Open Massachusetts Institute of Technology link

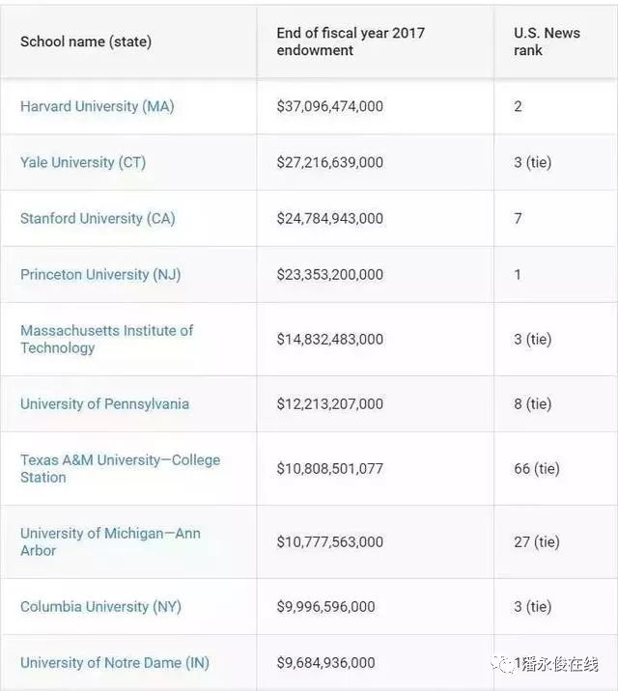[106, 339]
